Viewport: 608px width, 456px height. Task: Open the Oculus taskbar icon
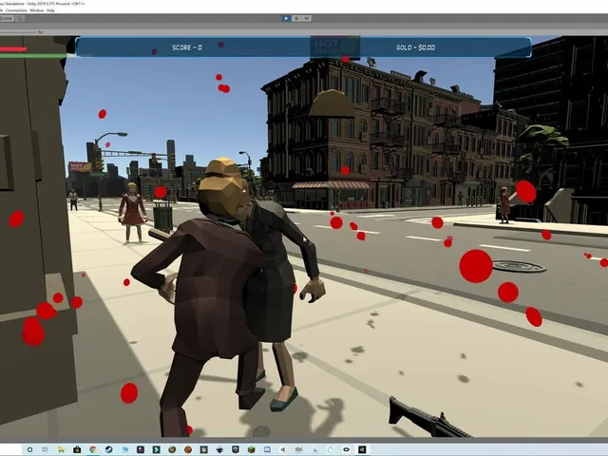[346, 449]
